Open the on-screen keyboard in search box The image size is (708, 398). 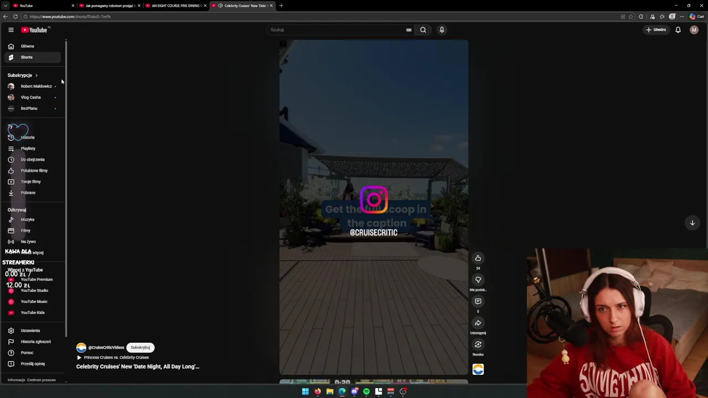(409, 30)
